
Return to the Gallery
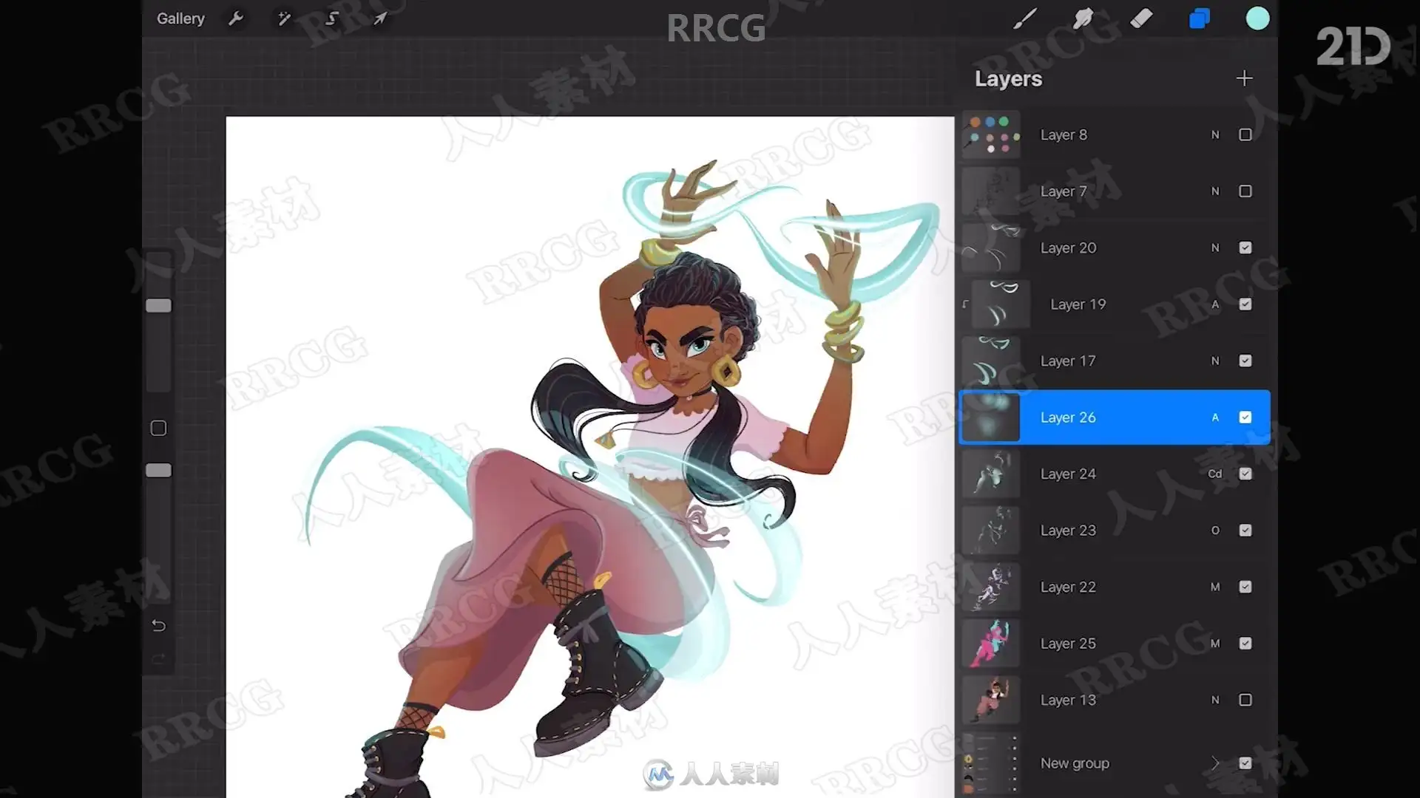[x=180, y=18]
